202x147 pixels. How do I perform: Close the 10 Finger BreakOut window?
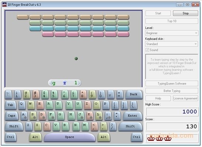(x=195, y=5)
